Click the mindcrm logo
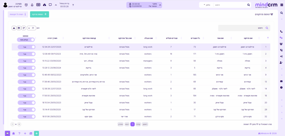 pyautogui.click(x=267, y=5)
